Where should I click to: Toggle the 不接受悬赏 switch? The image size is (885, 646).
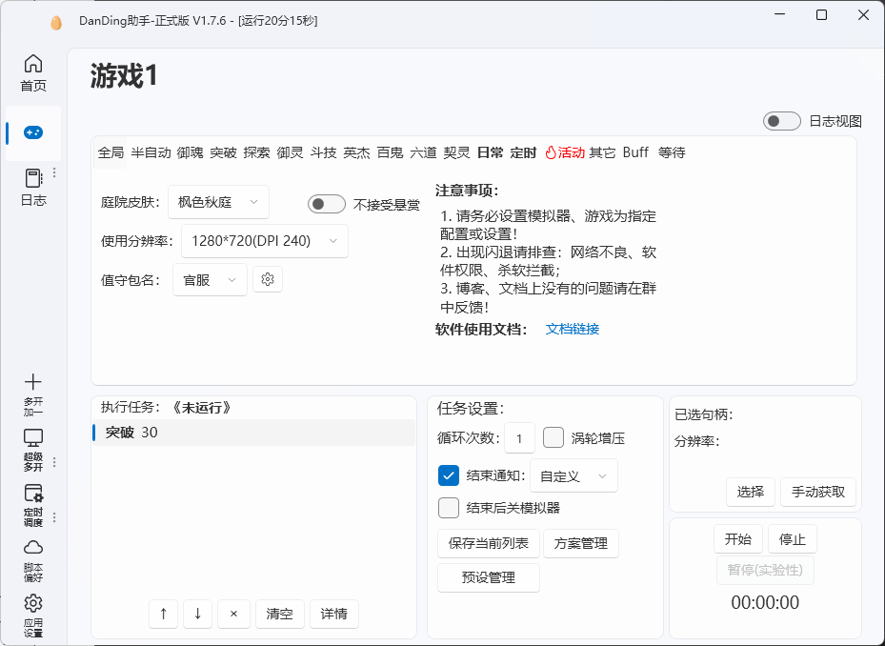[326, 204]
